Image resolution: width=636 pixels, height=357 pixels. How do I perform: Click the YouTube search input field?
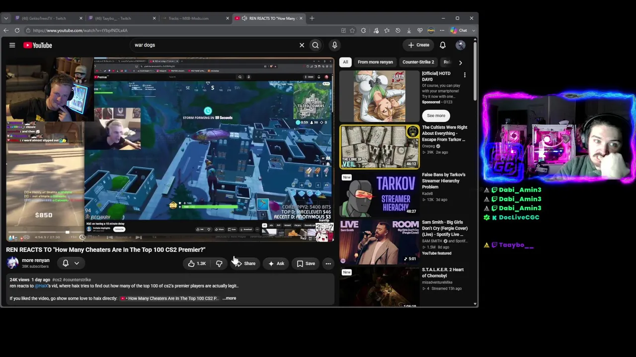214,45
